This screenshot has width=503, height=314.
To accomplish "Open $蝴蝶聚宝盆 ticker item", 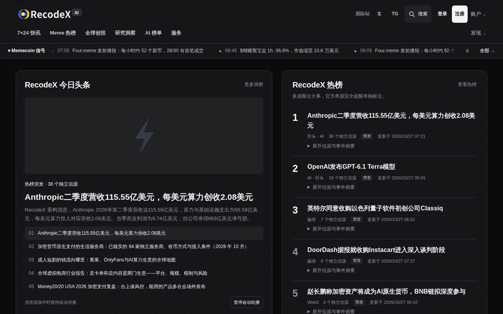I will [282, 51].
